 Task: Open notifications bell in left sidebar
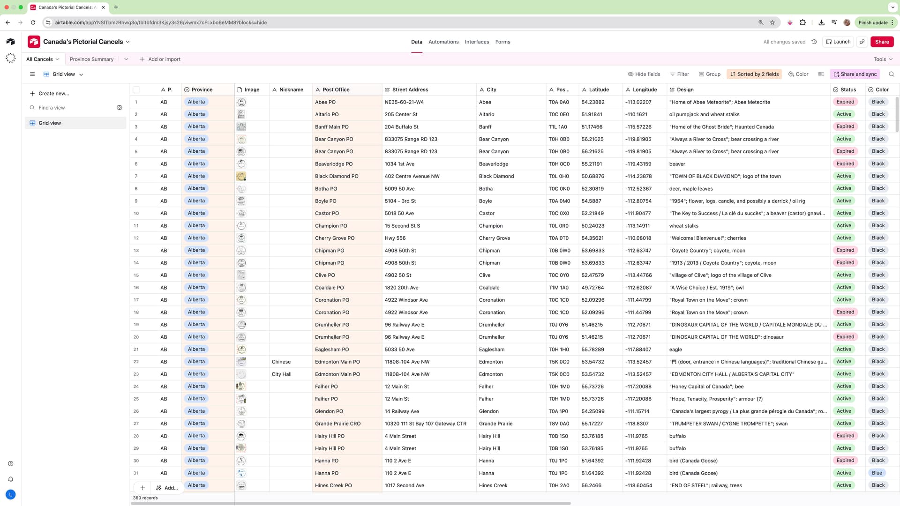pos(11,479)
